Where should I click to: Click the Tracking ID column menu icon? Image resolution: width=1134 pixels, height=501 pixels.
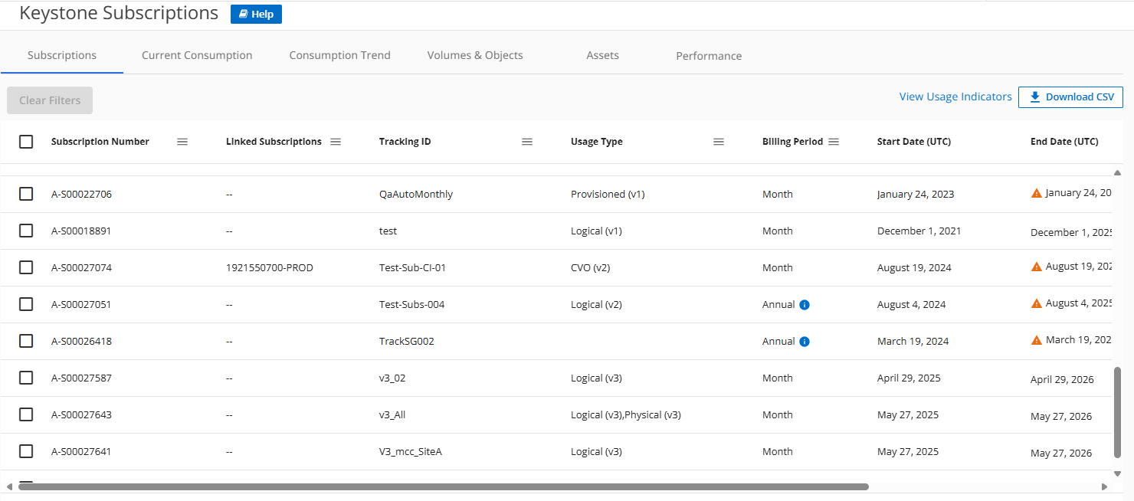coord(527,142)
